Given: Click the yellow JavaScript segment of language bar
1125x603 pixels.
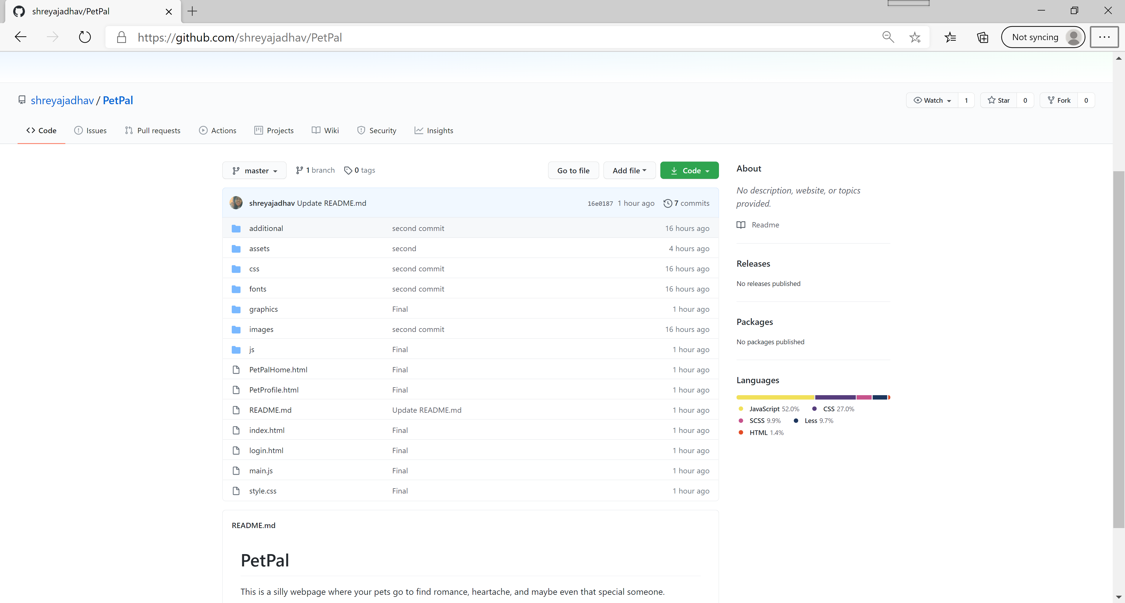Looking at the screenshot, I should (x=775, y=398).
